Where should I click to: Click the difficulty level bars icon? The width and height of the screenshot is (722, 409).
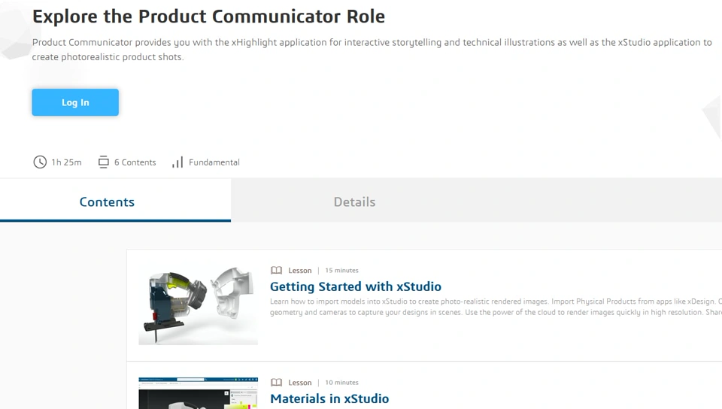click(177, 162)
